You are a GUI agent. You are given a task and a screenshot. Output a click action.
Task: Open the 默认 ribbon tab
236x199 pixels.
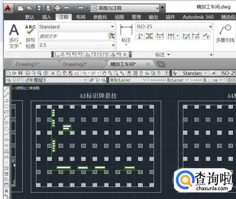[29, 17]
